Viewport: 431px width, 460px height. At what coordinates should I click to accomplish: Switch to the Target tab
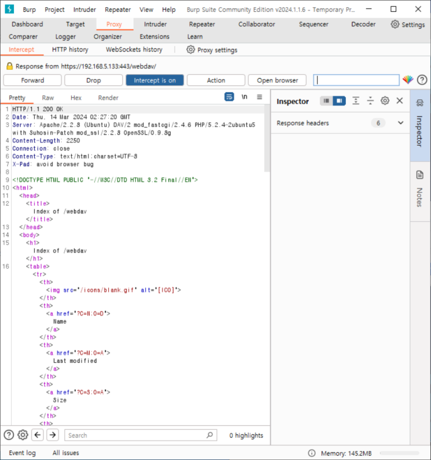[x=75, y=24]
